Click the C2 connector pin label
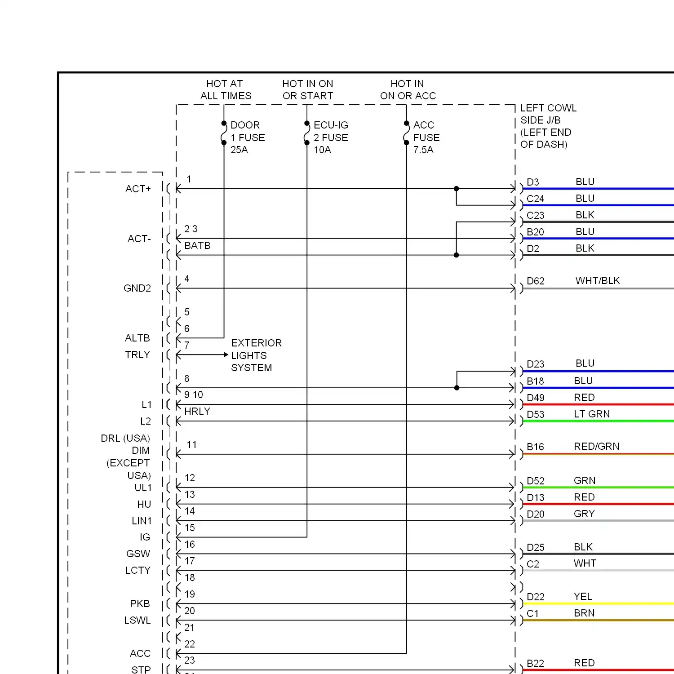This screenshot has width=674, height=674. click(x=533, y=564)
